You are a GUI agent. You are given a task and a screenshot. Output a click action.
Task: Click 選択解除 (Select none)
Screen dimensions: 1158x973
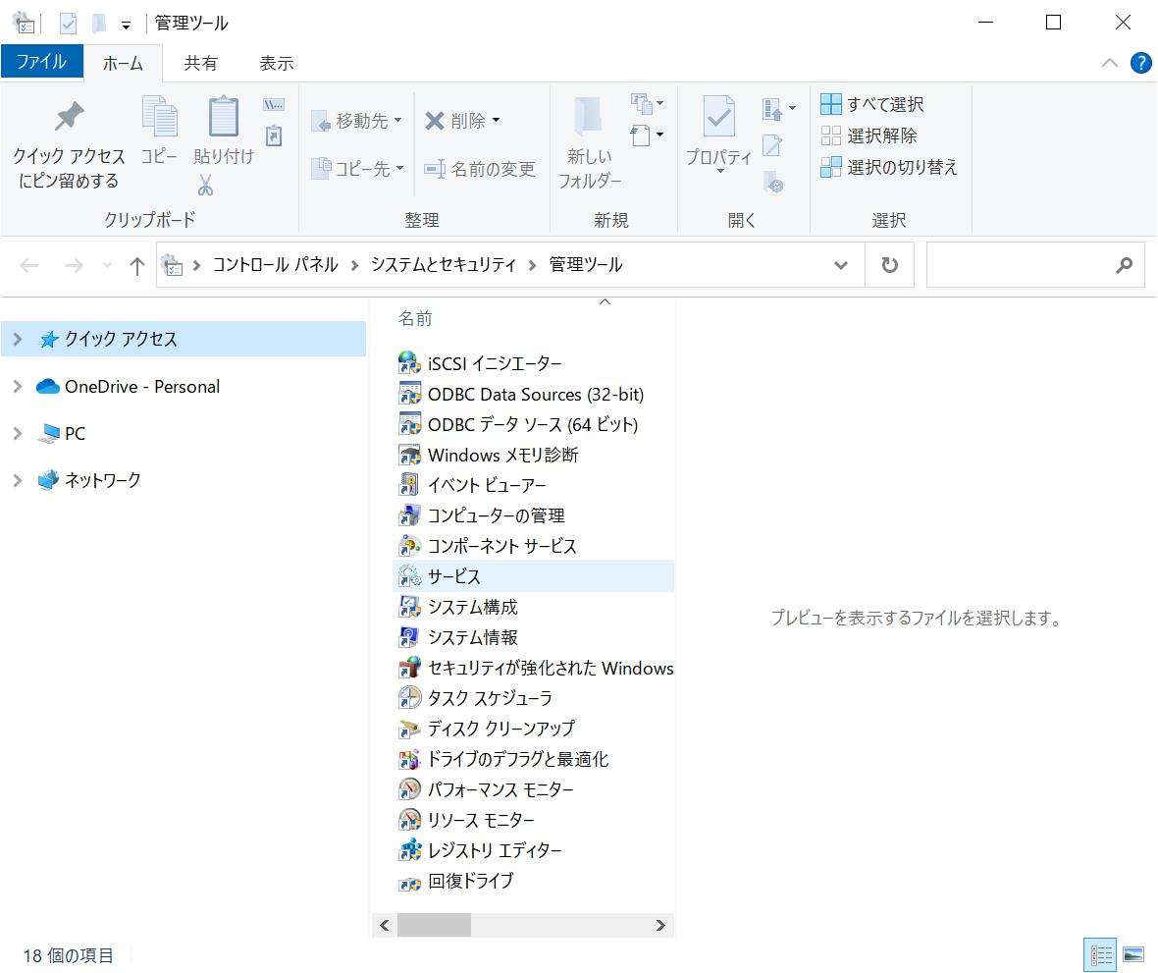click(869, 135)
